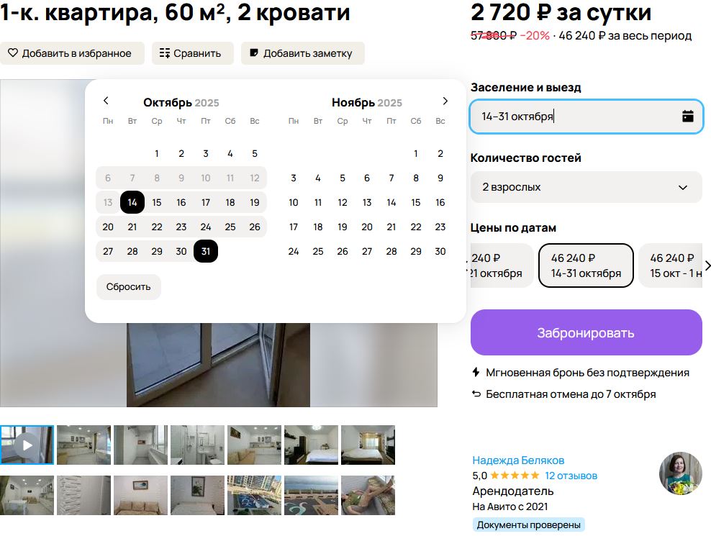
Task: Click the host avatar photo
Action: (x=680, y=473)
